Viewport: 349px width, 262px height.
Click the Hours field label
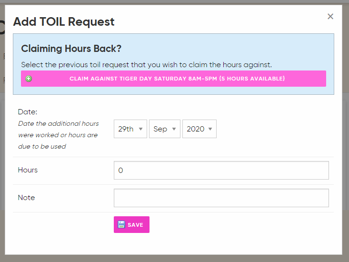(28, 170)
